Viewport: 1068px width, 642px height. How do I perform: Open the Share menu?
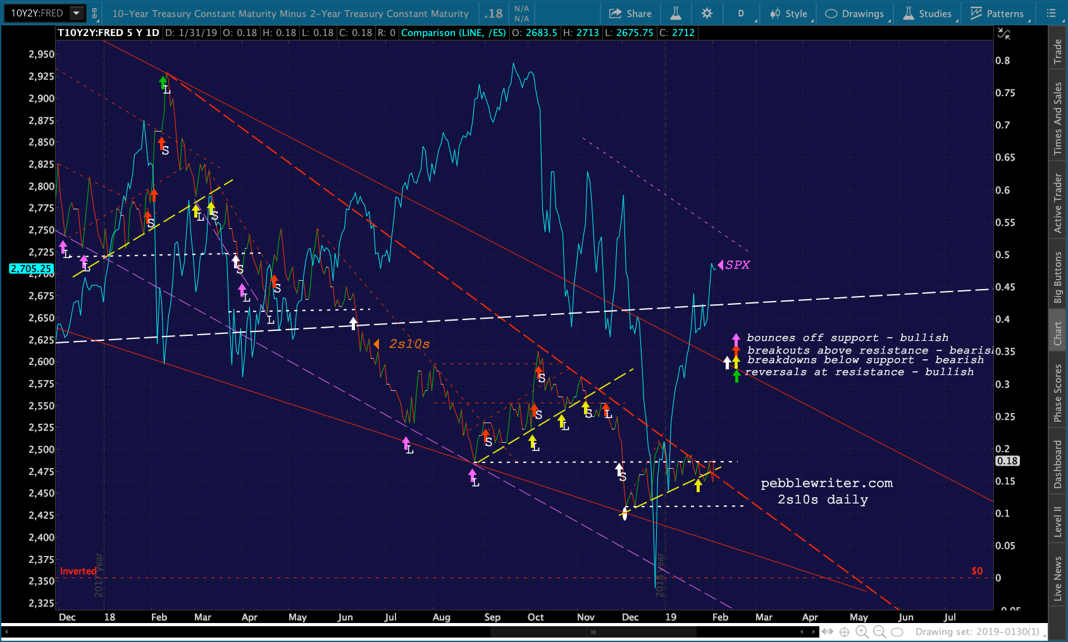[630, 13]
